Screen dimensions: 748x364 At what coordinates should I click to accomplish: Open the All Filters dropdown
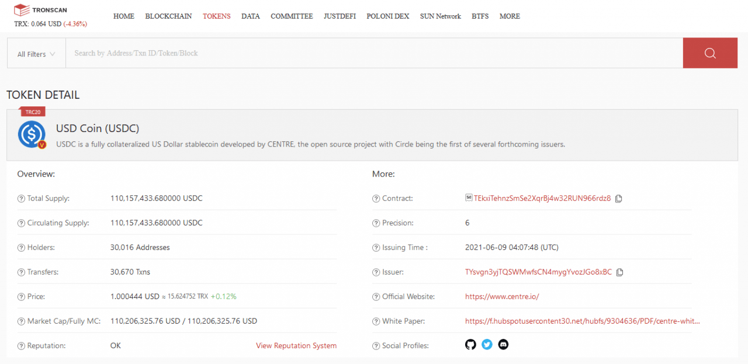[36, 53]
